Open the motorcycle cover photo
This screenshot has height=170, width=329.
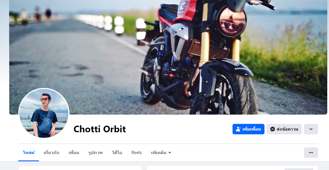click(168, 57)
